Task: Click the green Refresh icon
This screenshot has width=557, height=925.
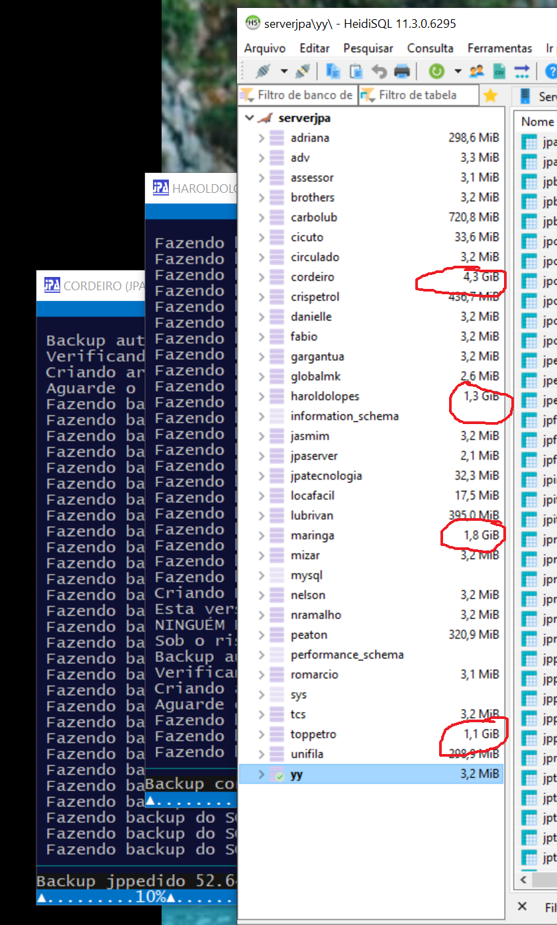Action: click(436, 71)
